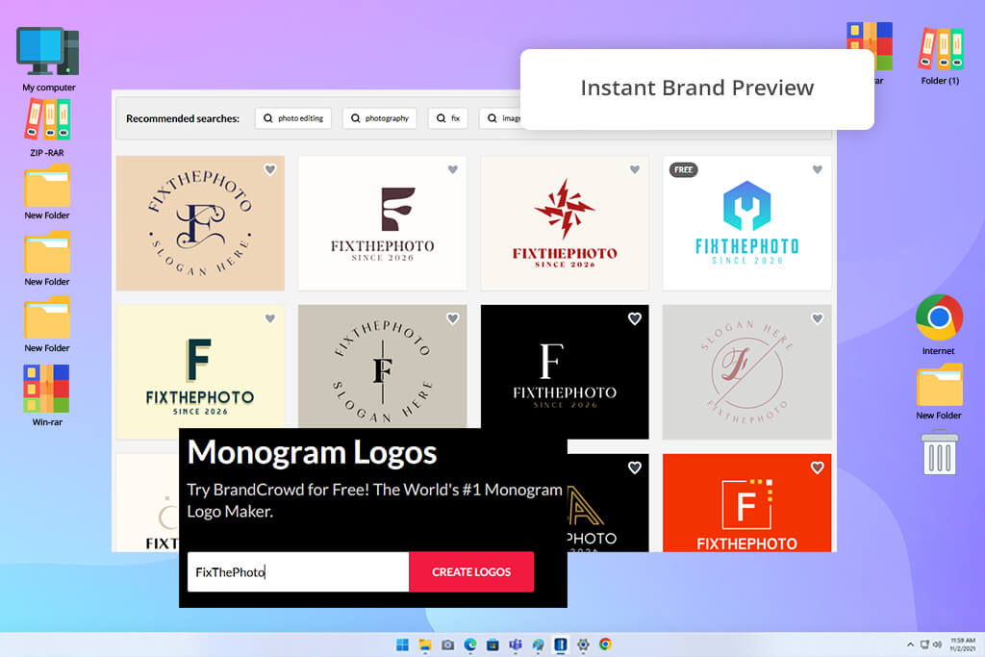Viewport: 985px width, 657px height.
Task: Favorite the red lightning bolt logo
Action: (635, 169)
